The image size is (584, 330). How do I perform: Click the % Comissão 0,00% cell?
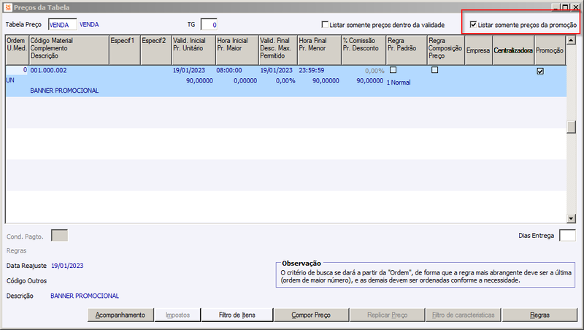click(x=374, y=71)
